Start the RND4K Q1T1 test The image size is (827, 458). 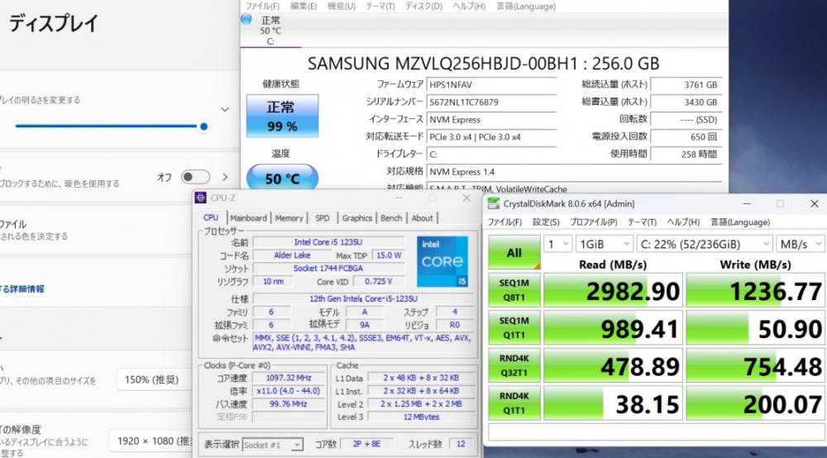514,403
